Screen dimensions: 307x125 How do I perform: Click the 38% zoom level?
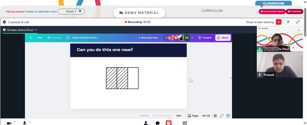click(x=179, y=116)
